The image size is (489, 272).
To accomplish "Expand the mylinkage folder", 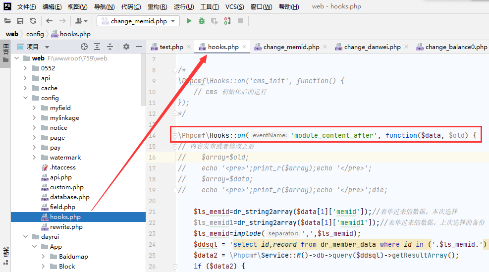I will 34,118.
